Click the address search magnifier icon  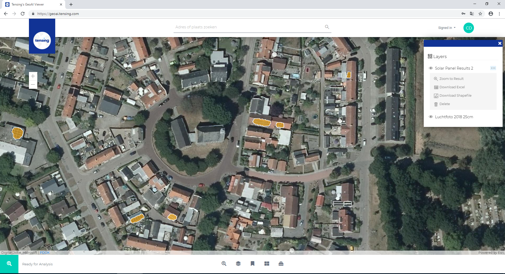327,27
